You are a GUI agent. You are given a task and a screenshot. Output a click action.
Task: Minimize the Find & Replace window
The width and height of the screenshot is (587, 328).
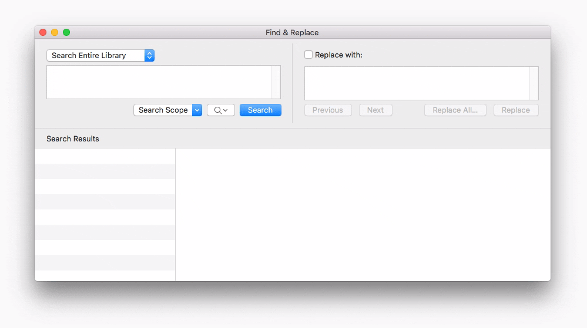pyautogui.click(x=55, y=32)
